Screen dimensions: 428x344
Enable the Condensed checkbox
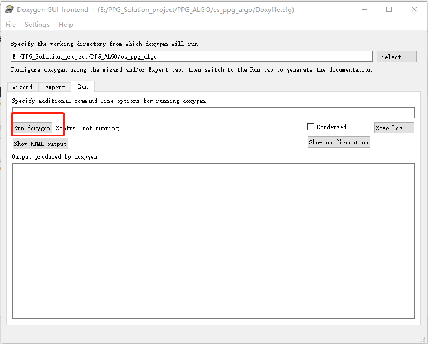(x=310, y=127)
